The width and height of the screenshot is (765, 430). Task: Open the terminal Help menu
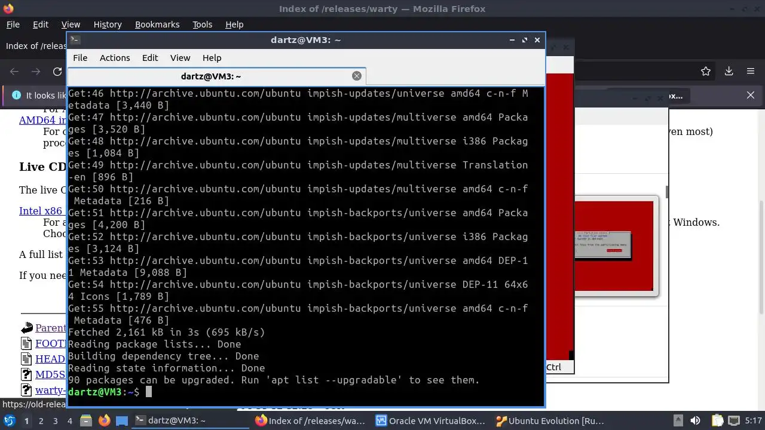tap(212, 58)
